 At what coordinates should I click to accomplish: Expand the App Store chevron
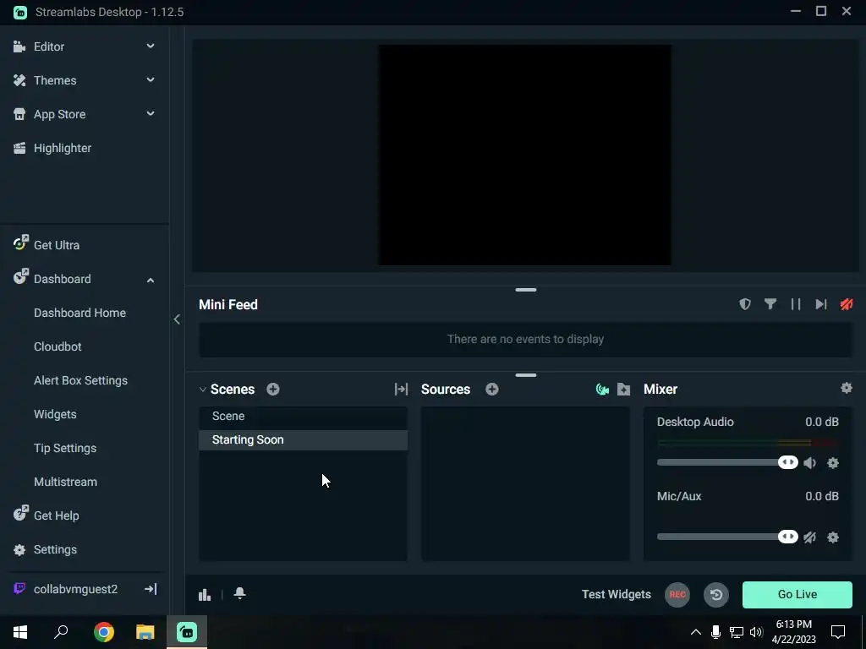click(x=151, y=114)
